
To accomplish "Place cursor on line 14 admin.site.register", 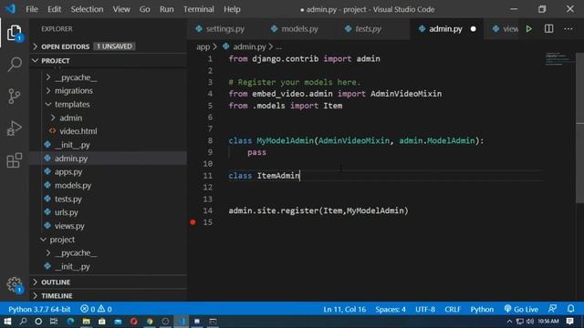I will (x=318, y=210).
